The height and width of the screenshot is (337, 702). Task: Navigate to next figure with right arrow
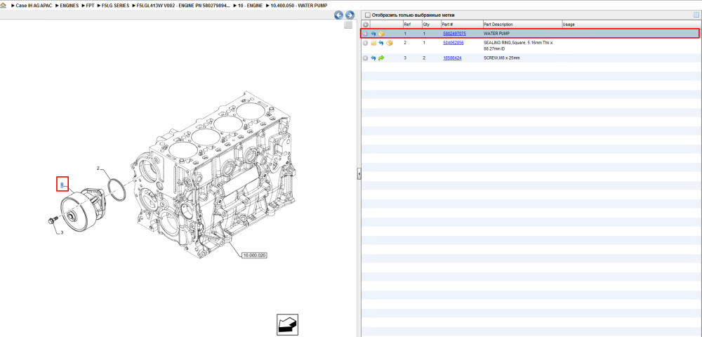coord(350,15)
